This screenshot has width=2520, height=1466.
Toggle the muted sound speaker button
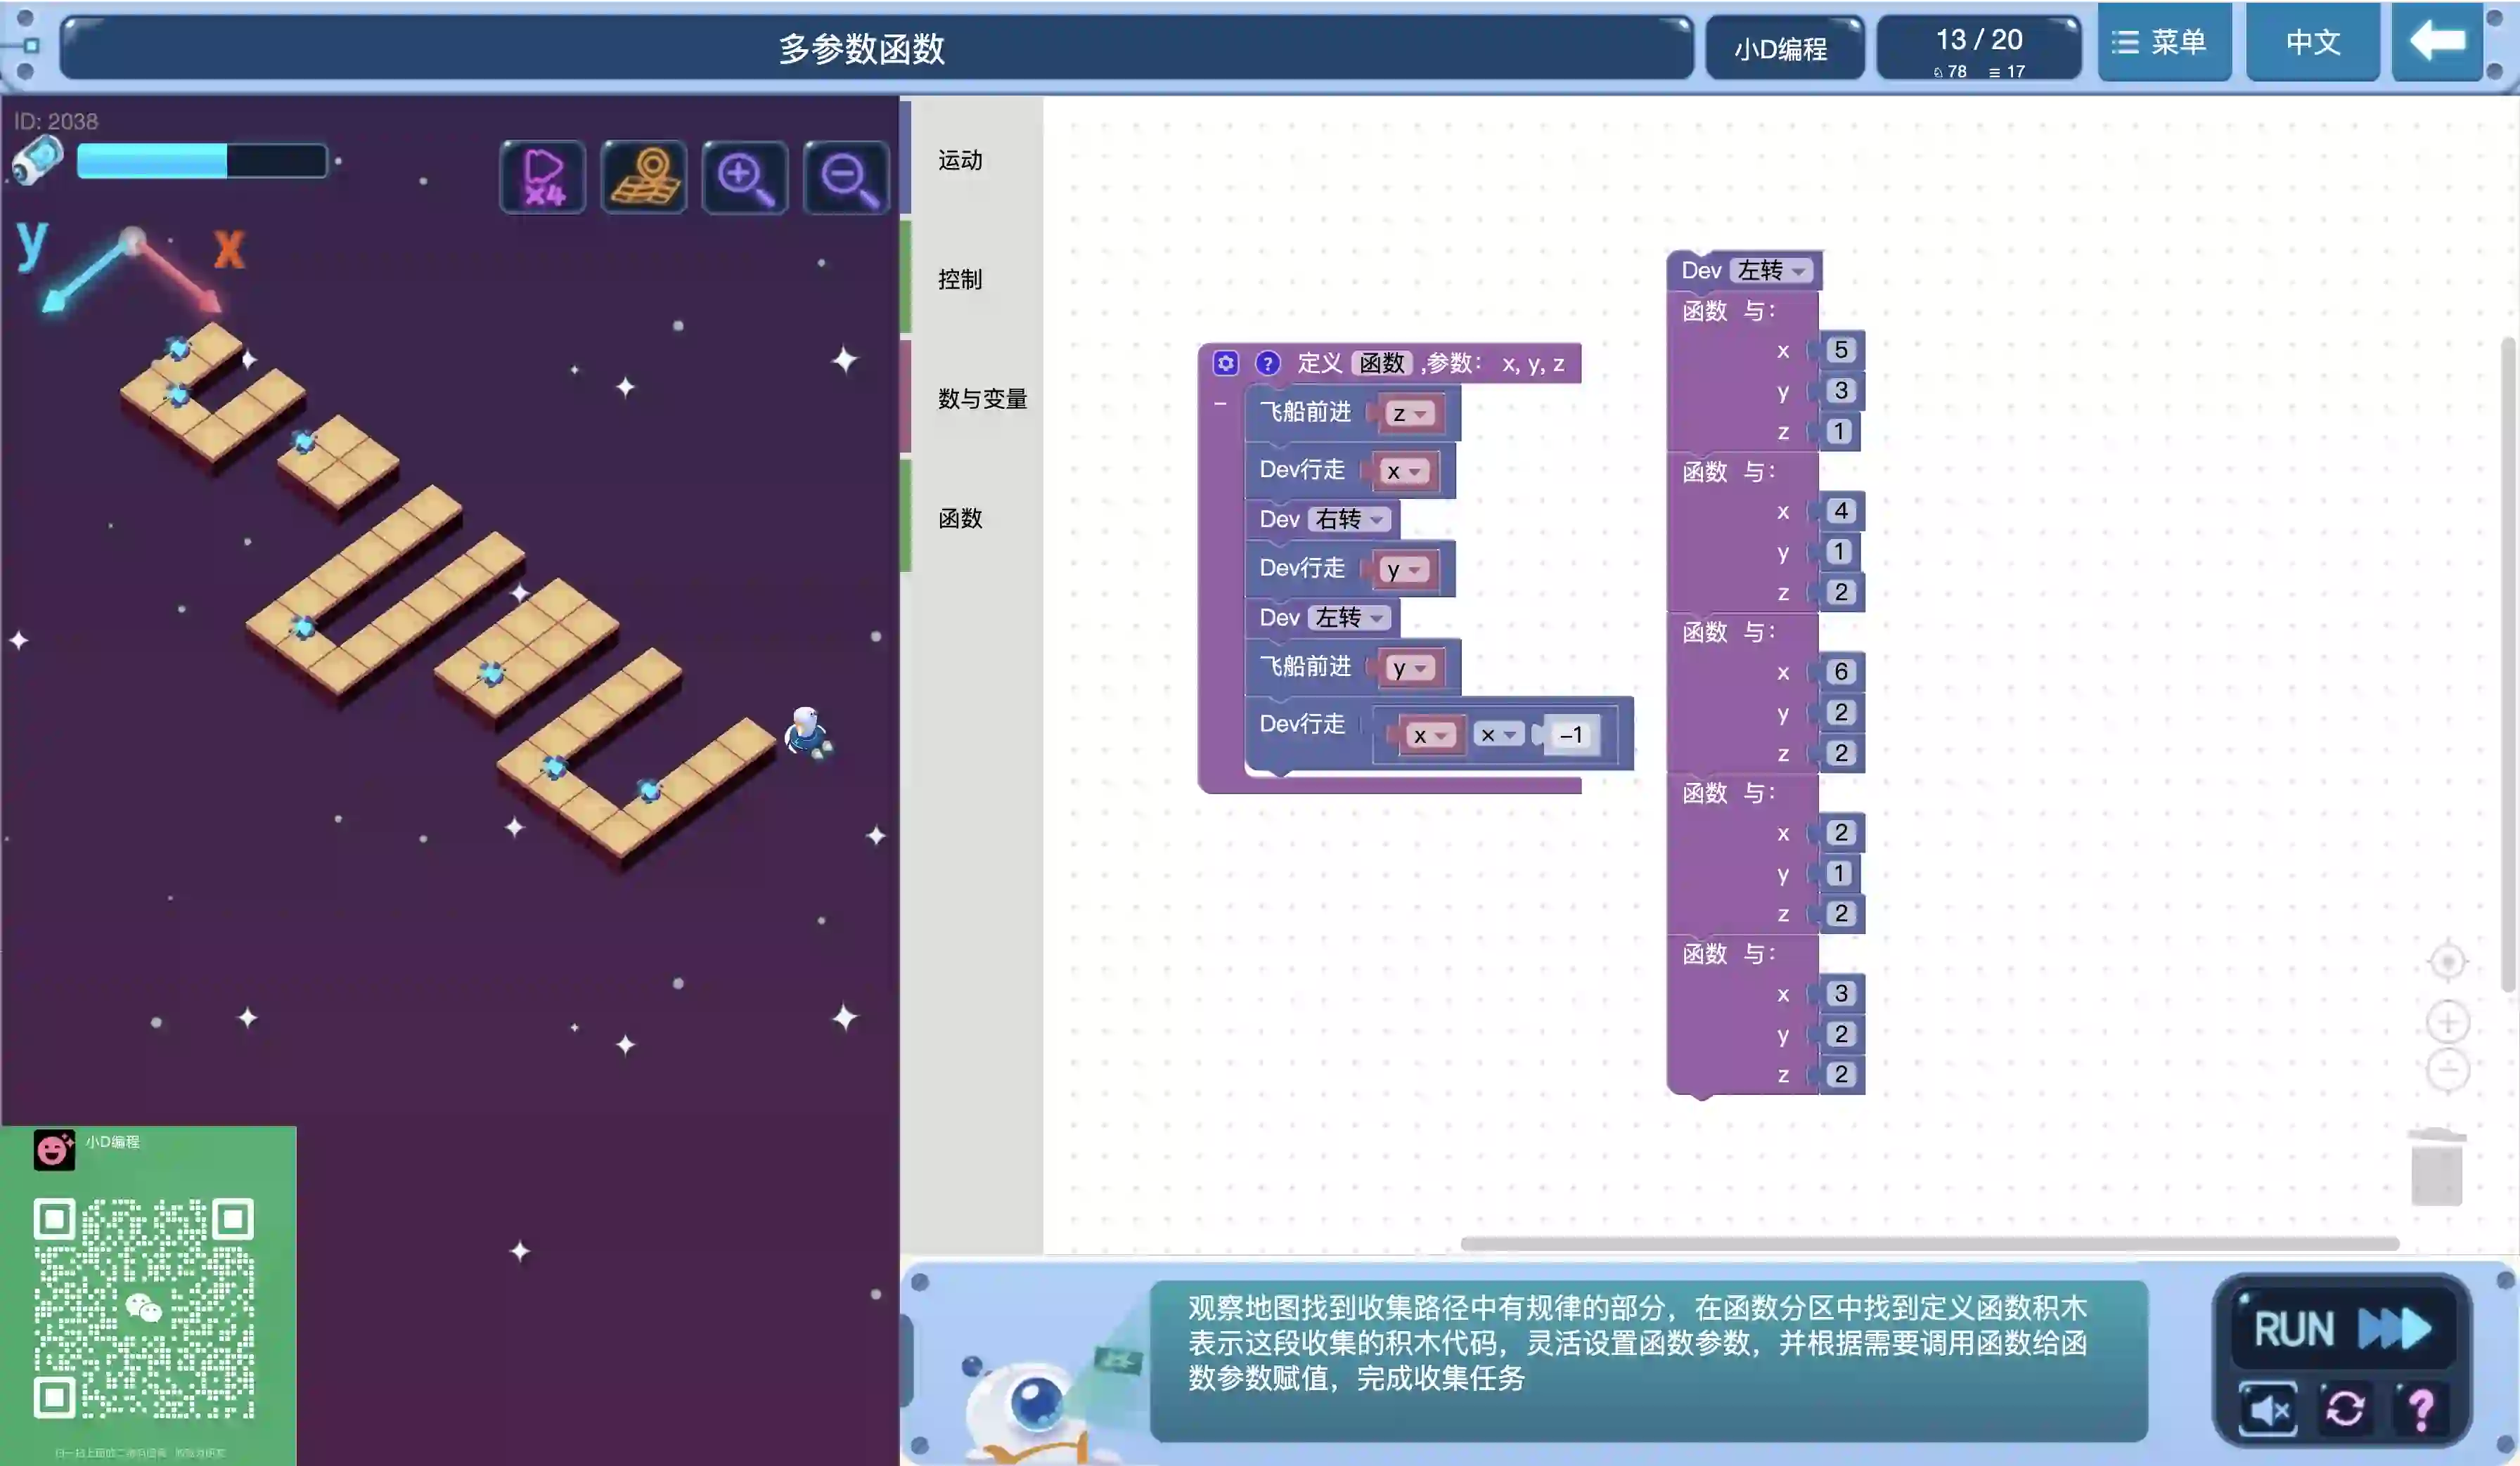pos(2268,1409)
